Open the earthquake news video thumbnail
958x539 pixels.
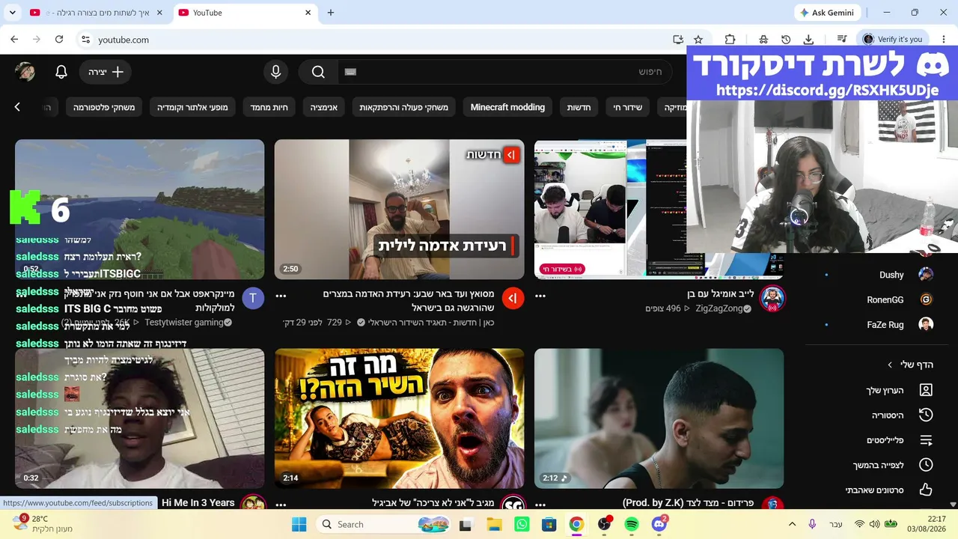pyautogui.click(x=400, y=210)
